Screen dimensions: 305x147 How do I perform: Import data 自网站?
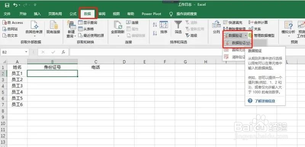(10, 29)
